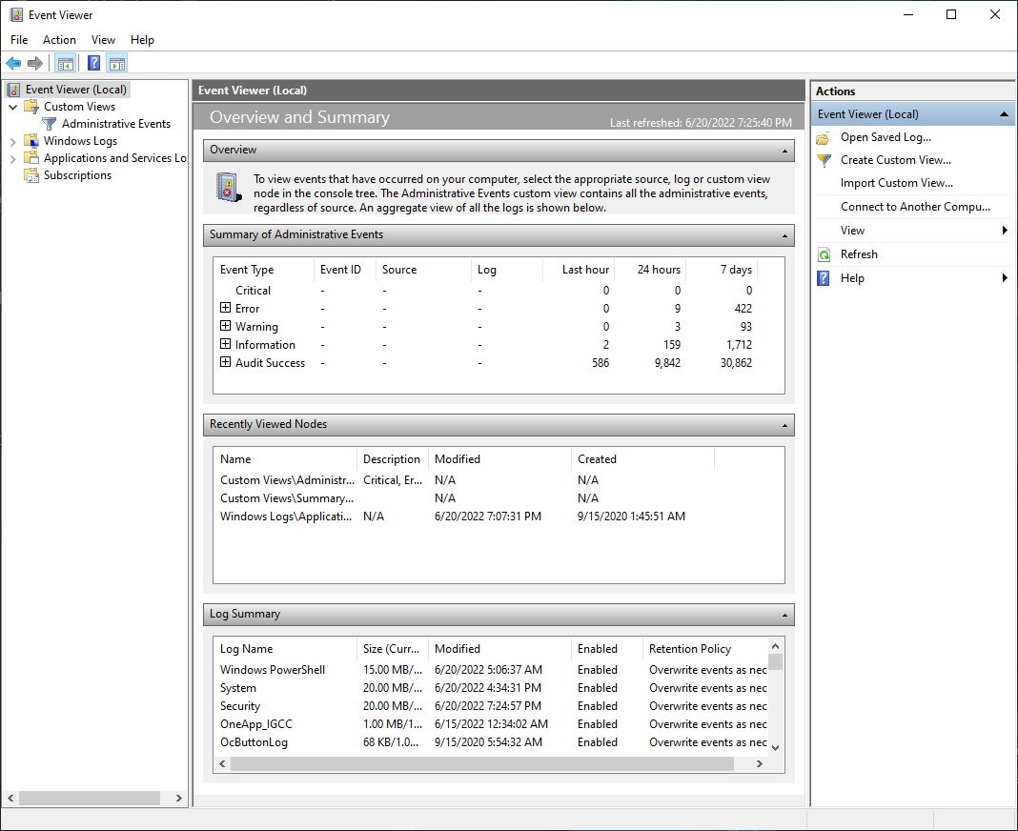Toggle the Show/Hide Action Pane toolbar icon
Screen dimensions: 1018x831
coord(117,63)
